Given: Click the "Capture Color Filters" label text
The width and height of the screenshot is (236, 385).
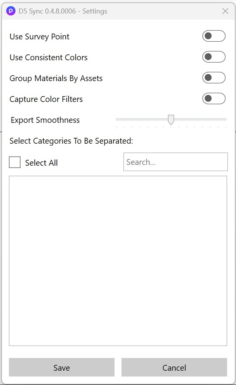Looking at the screenshot, I should coord(46,99).
